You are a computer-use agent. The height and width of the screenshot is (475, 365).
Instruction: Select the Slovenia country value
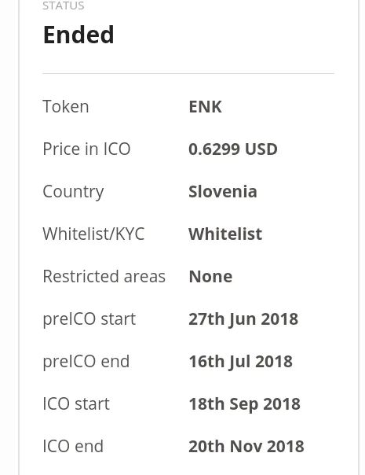click(x=223, y=191)
